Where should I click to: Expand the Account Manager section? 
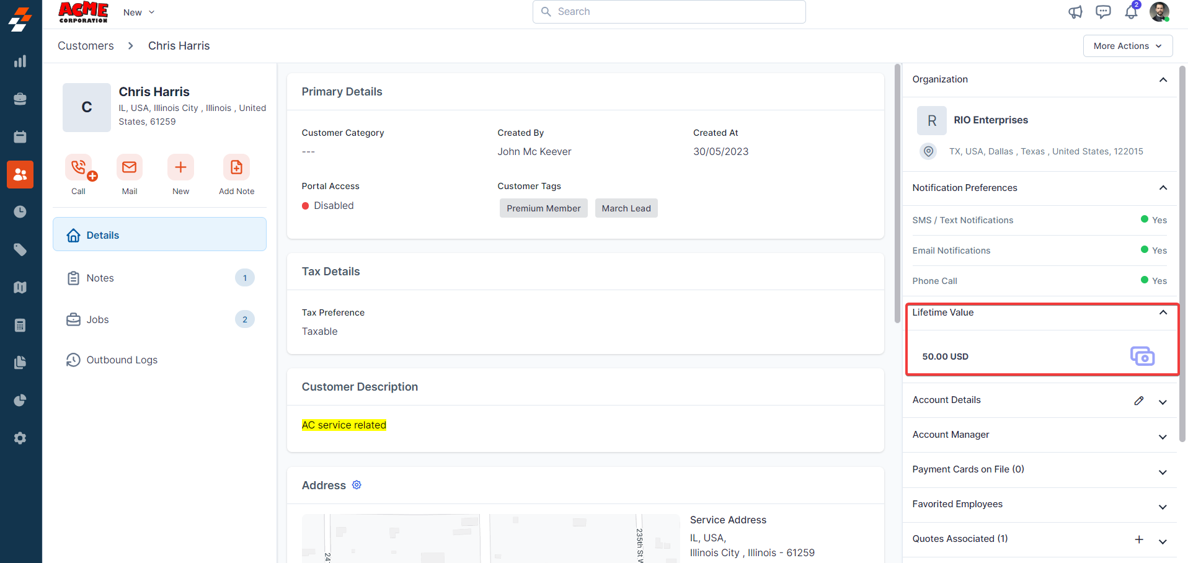pos(1163,437)
